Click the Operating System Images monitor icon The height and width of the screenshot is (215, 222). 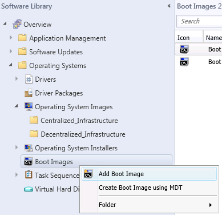click(29, 106)
